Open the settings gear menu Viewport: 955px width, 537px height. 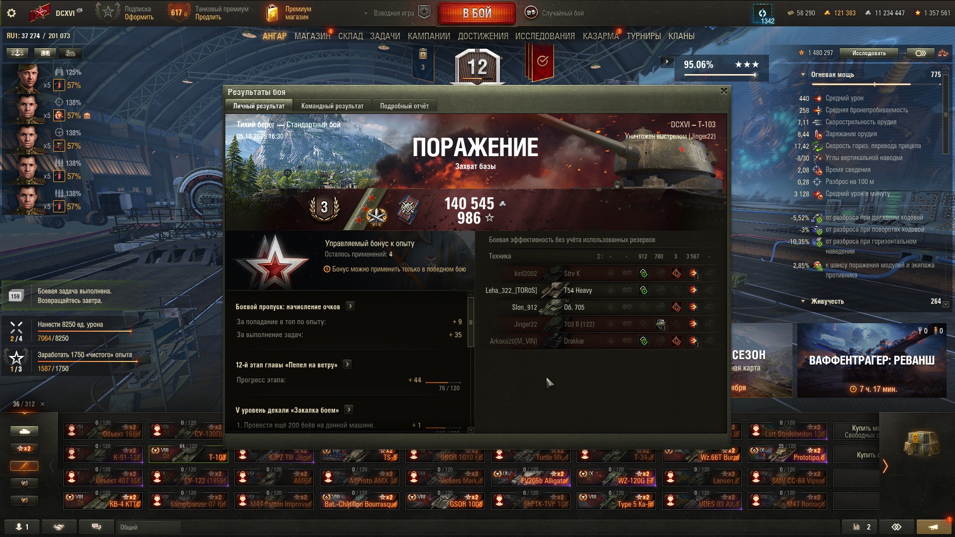[11, 13]
